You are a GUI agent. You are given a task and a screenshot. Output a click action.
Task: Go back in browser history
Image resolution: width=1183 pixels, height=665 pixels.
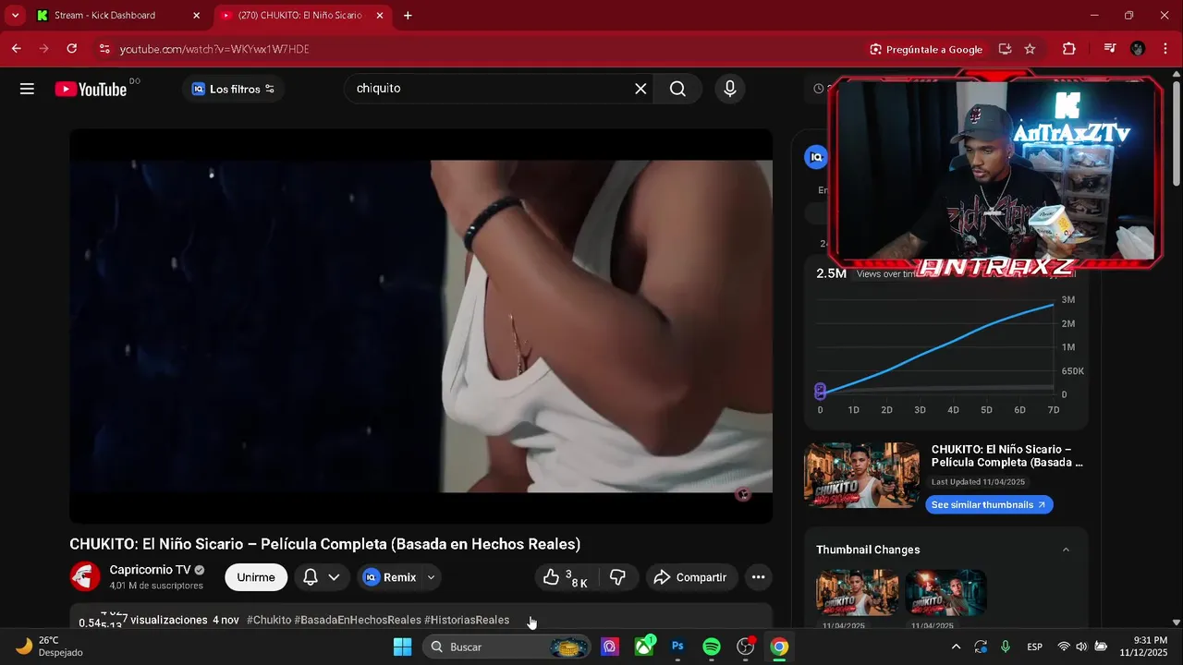[17, 49]
